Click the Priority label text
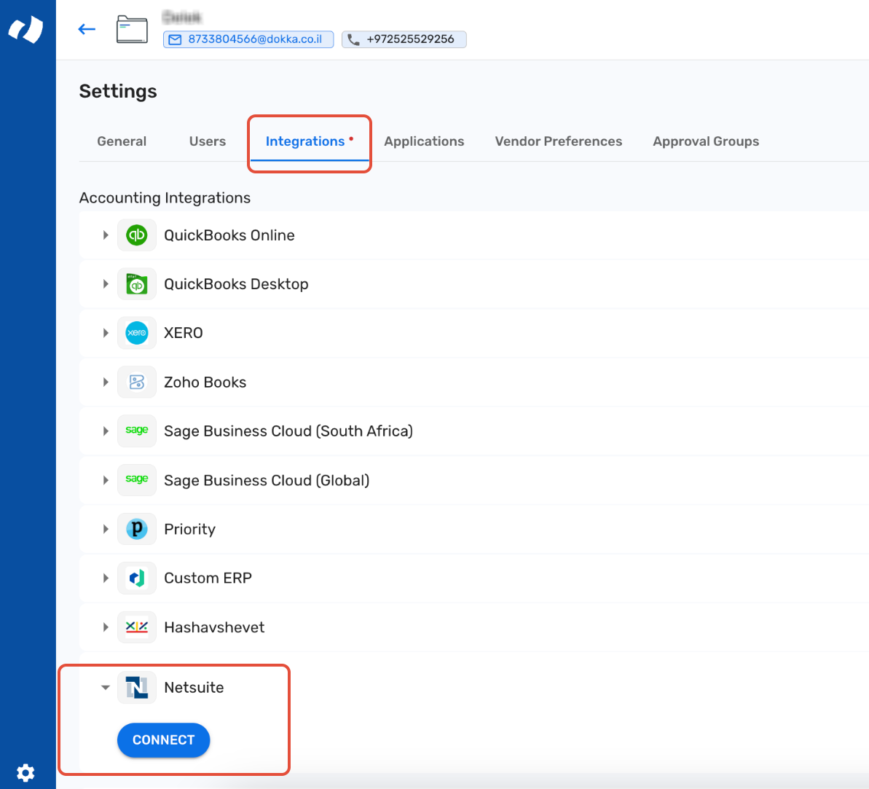This screenshot has height=789, width=869. [189, 529]
